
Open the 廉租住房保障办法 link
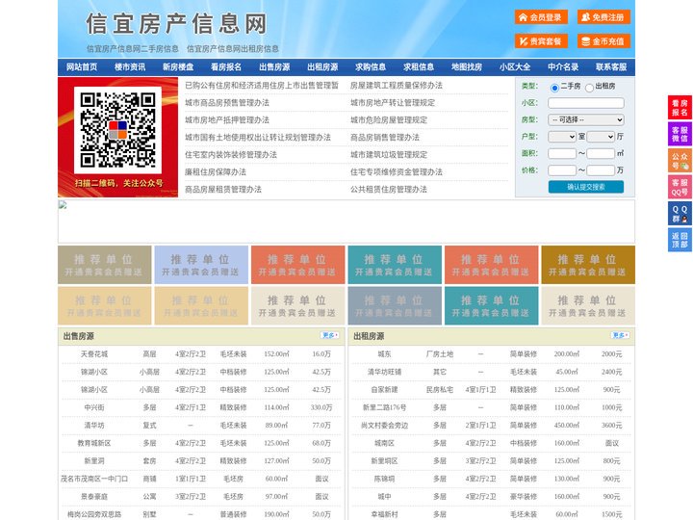point(216,172)
